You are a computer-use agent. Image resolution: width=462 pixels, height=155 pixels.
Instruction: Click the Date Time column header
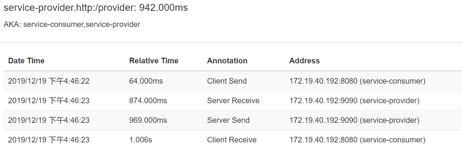(26, 61)
